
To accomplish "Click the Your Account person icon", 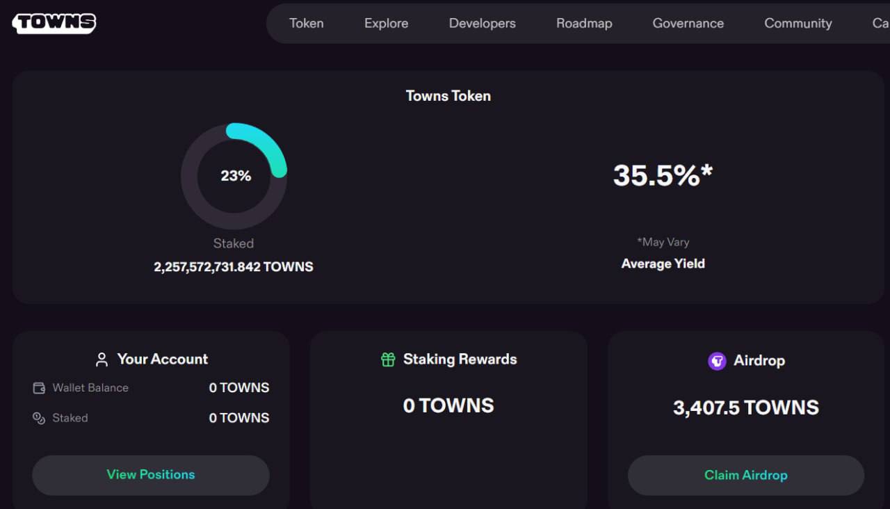I will (x=102, y=359).
